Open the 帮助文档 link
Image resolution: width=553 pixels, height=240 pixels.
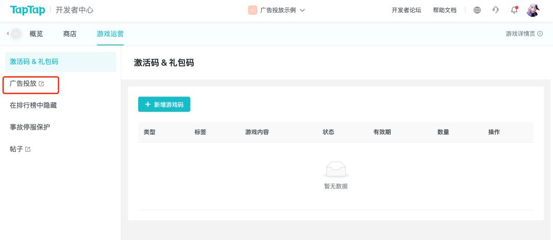444,10
